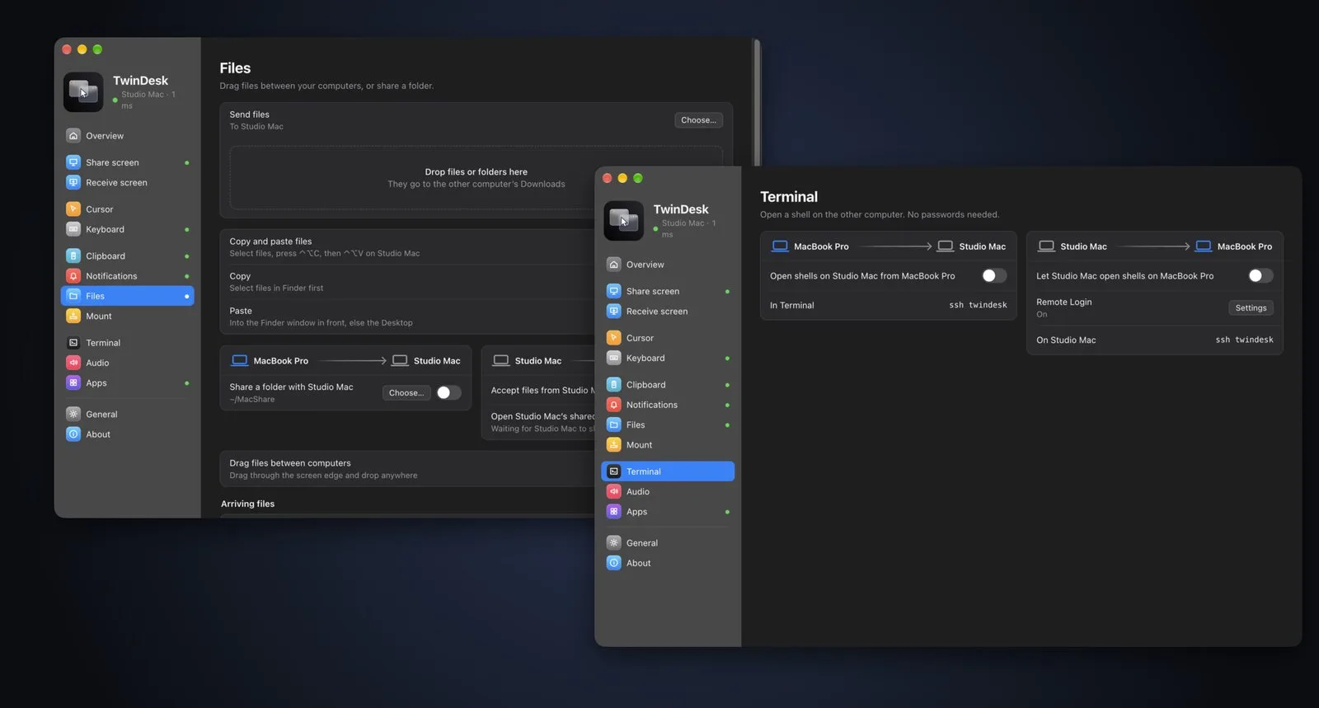Select Share screen in Terminal window sidebar
Viewport: 1319px width, 708px height.
668,291
